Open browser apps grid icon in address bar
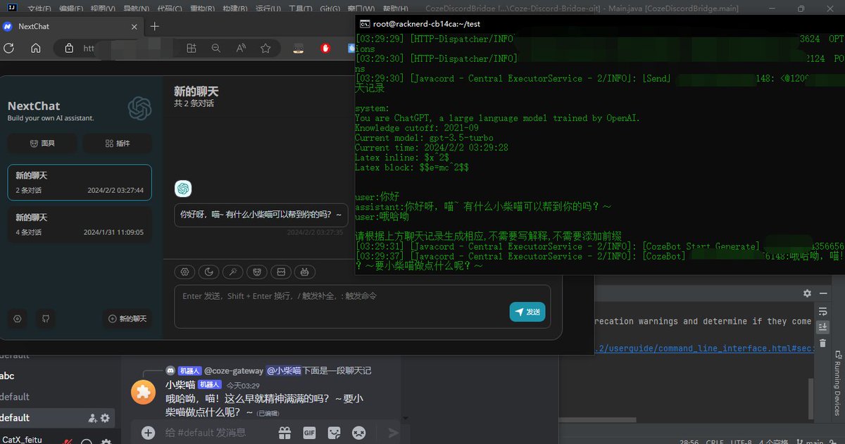This screenshot has width=845, height=444. [192, 49]
